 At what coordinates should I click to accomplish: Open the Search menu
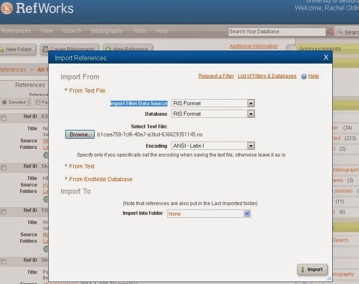click(72, 31)
